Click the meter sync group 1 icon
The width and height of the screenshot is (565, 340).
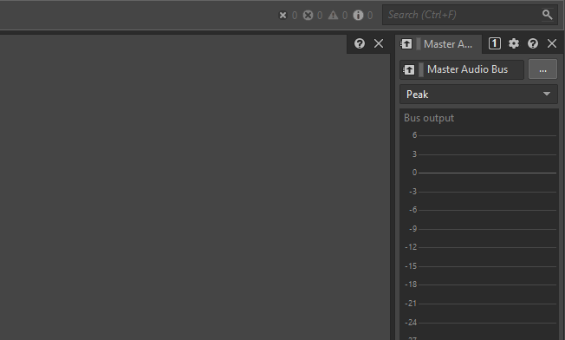click(494, 43)
